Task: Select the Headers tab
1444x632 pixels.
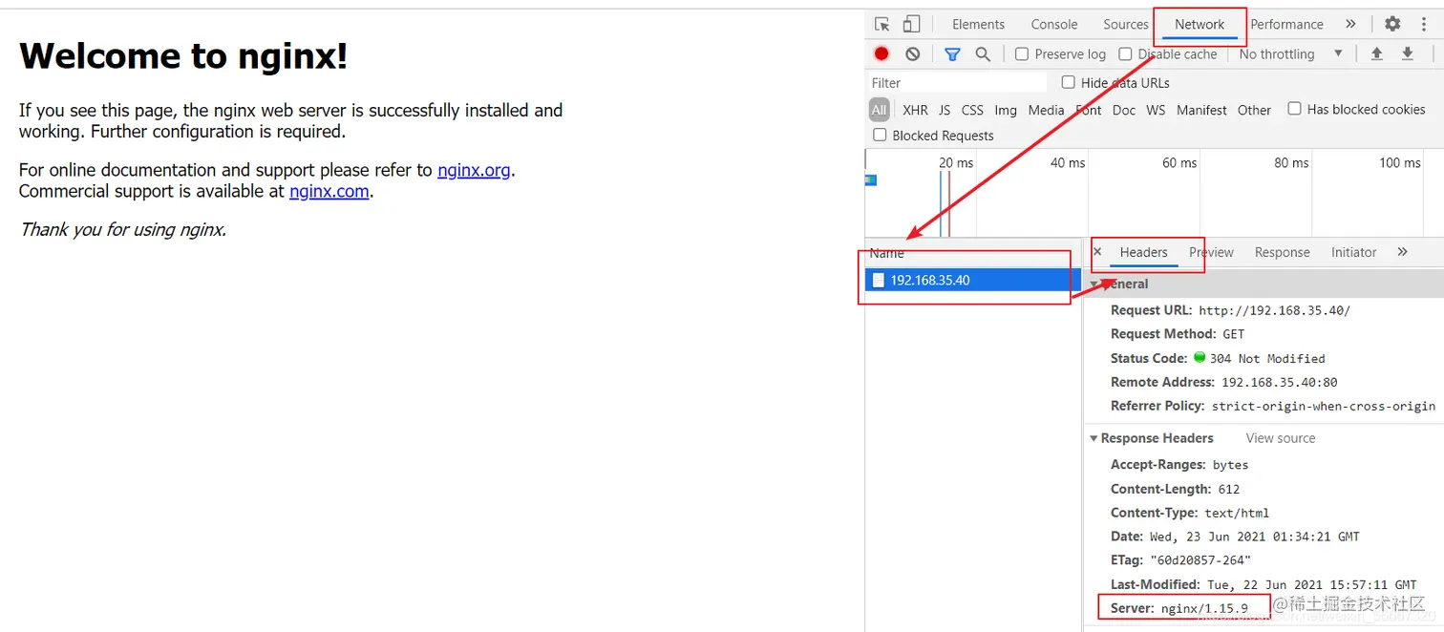Action: (1143, 252)
